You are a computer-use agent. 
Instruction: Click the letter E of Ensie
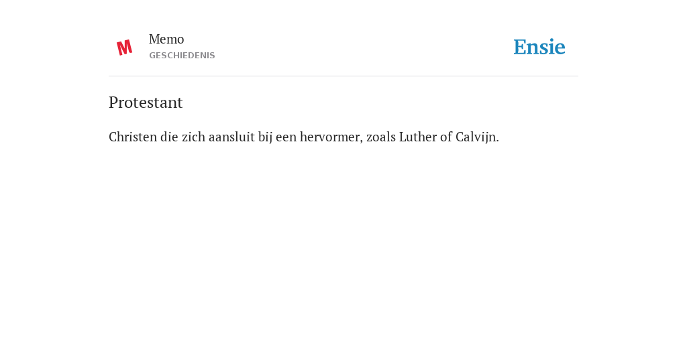[x=520, y=47]
